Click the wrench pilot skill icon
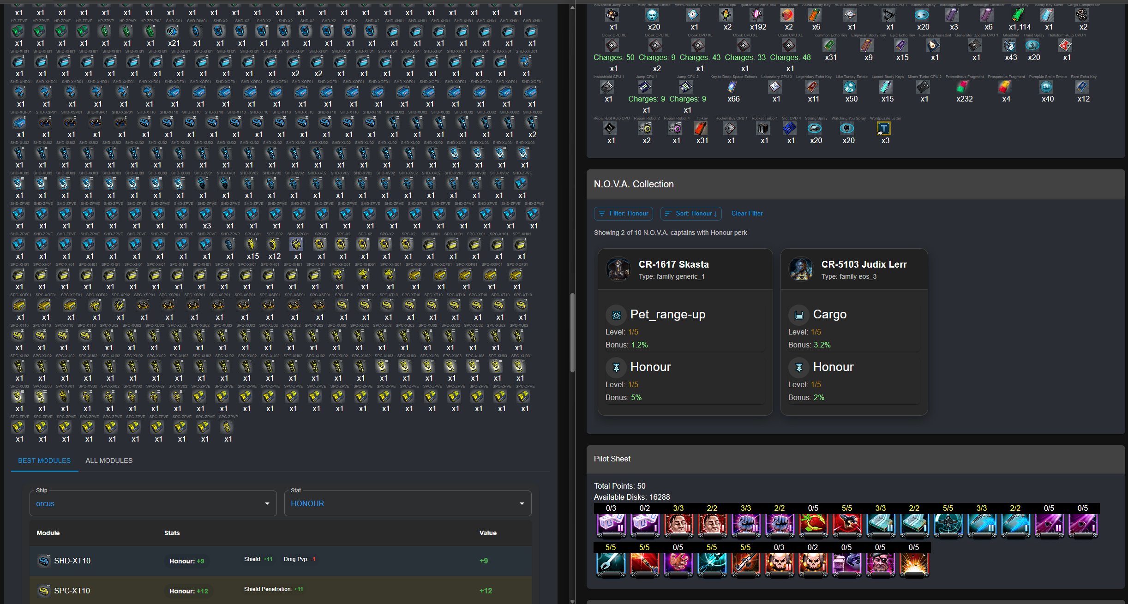Screen dimensions: 1128x604 [611, 565]
